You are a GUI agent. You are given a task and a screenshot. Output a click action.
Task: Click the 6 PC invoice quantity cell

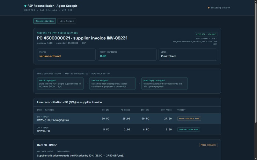pyautogui.click(x=146, y=130)
